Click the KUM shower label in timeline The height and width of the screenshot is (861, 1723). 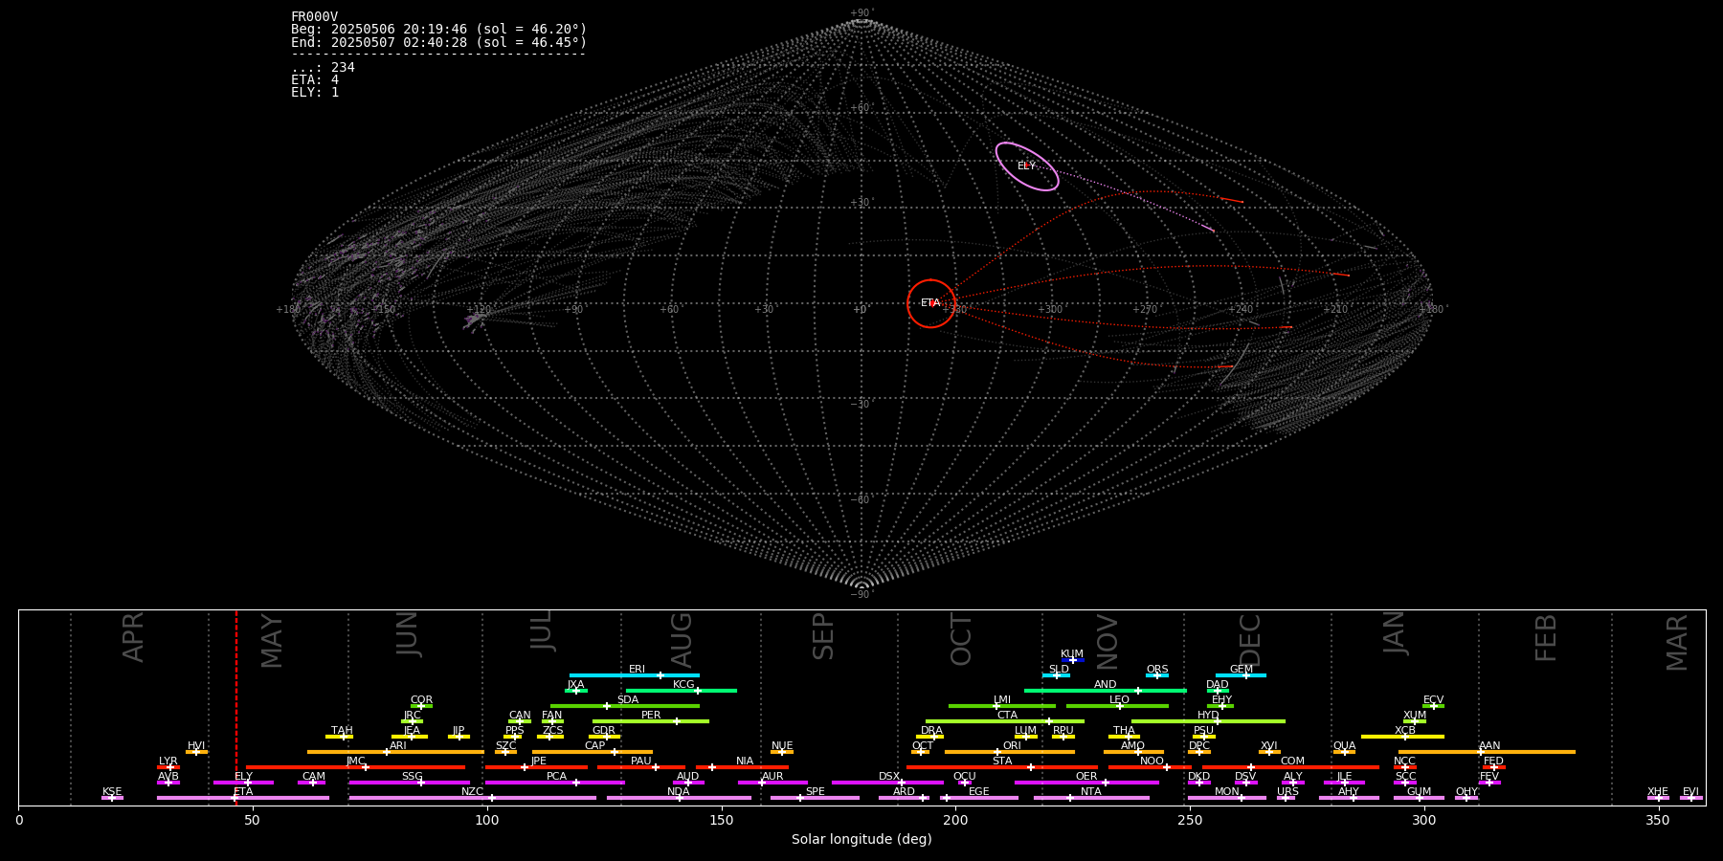(1072, 654)
